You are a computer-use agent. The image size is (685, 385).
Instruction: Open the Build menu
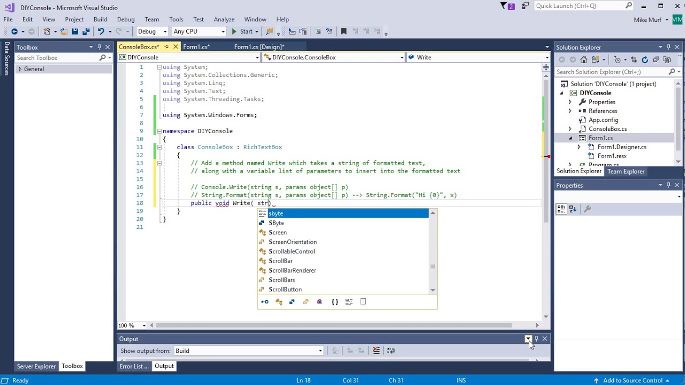100,19
